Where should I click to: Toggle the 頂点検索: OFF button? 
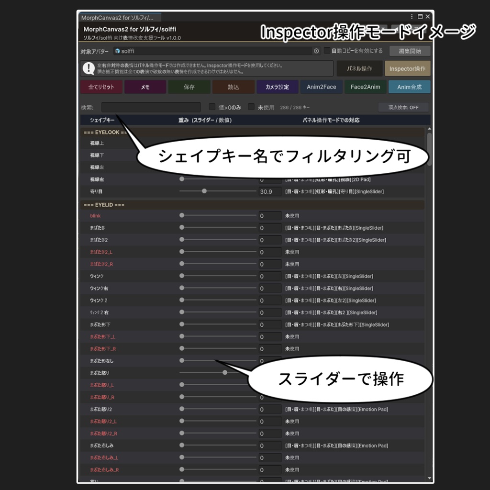pyautogui.click(x=403, y=107)
